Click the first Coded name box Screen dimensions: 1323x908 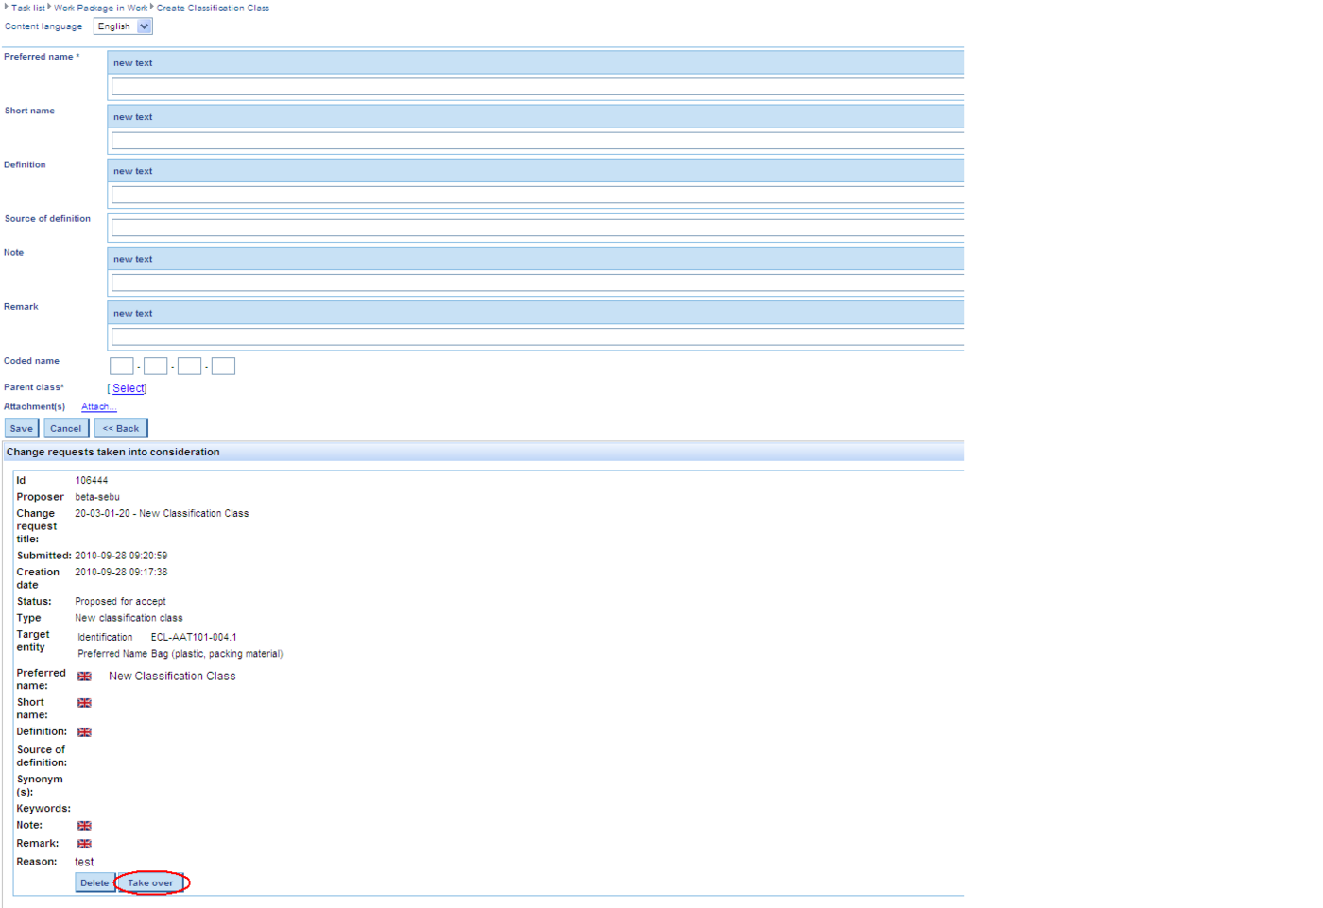click(x=122, y=367)
